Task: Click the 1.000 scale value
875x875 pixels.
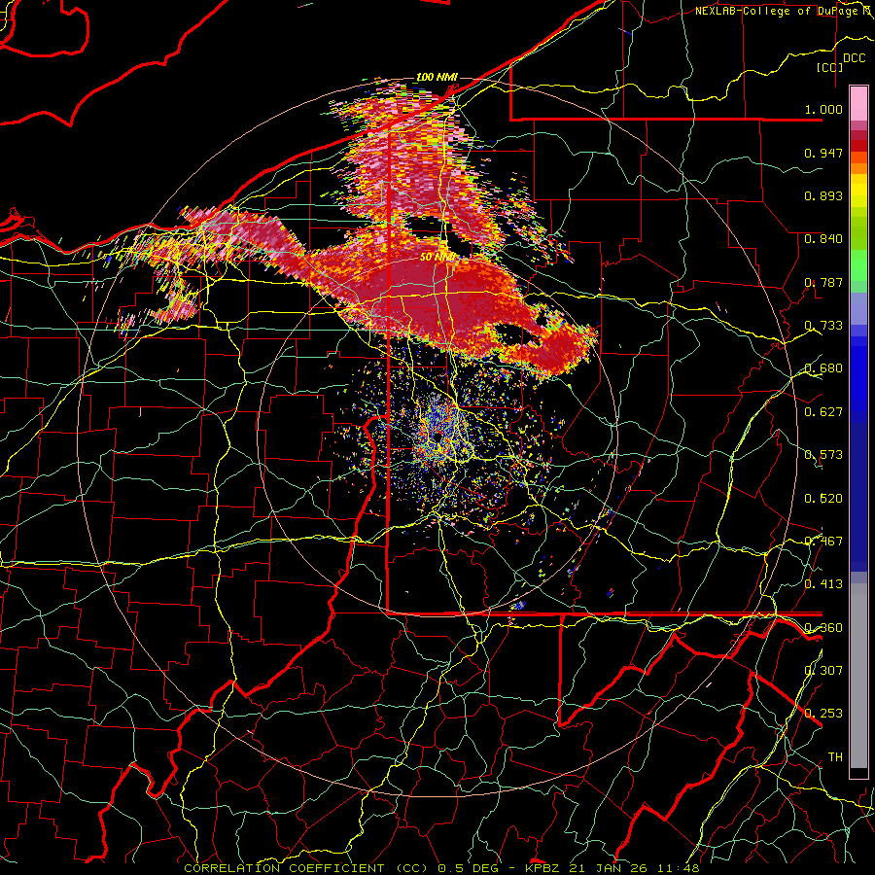Action: point(823,109)
